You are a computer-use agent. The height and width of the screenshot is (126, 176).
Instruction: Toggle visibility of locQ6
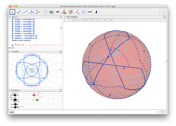13,26
